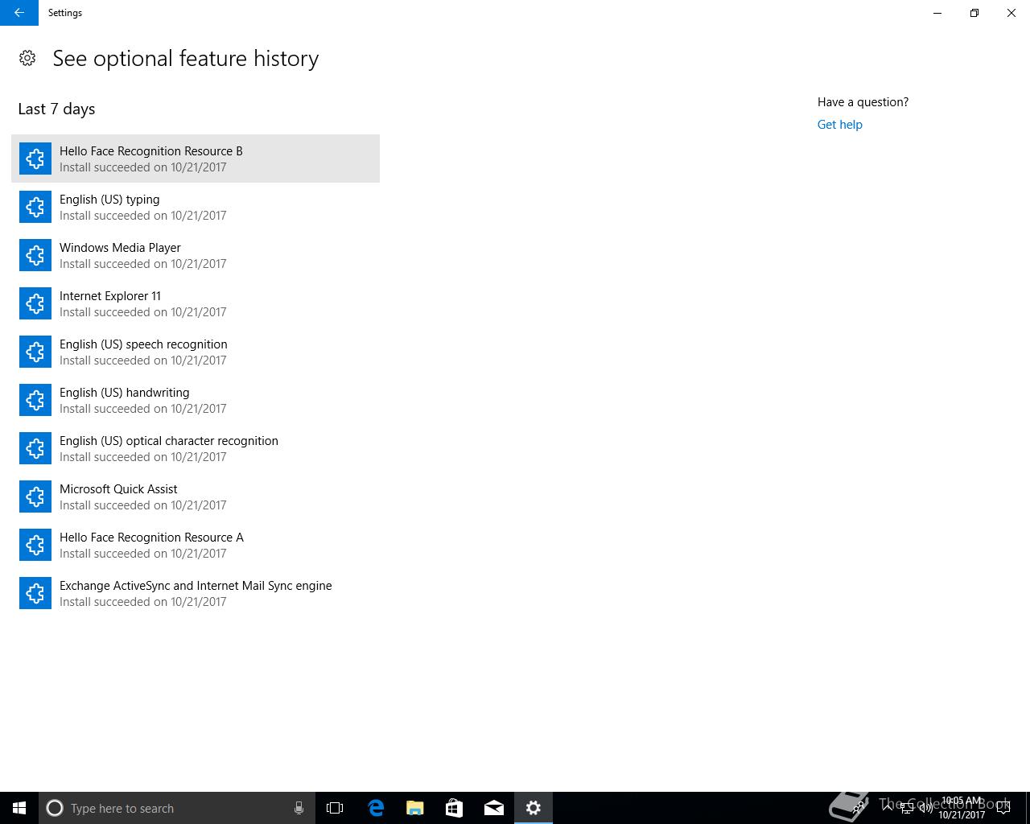This screenshot has width=1030, height=824.
Task: Open Mail app from the taskbar
Action: 494,808
